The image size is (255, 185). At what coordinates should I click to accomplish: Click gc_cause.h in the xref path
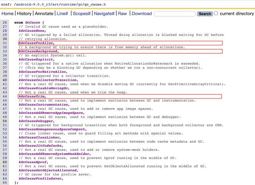[x=95, y=4]
